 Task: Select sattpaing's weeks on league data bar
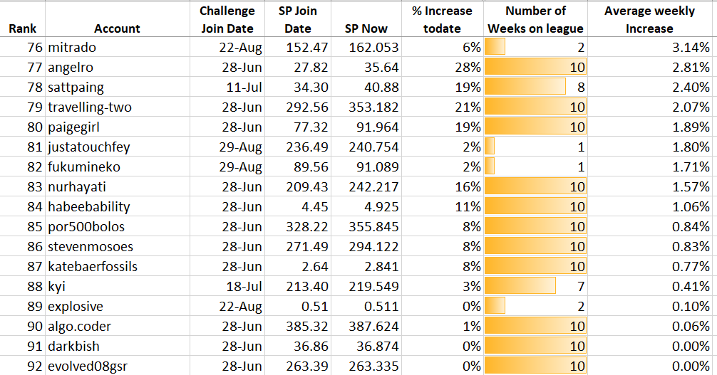pyautogui.click(x=535, y=87)
